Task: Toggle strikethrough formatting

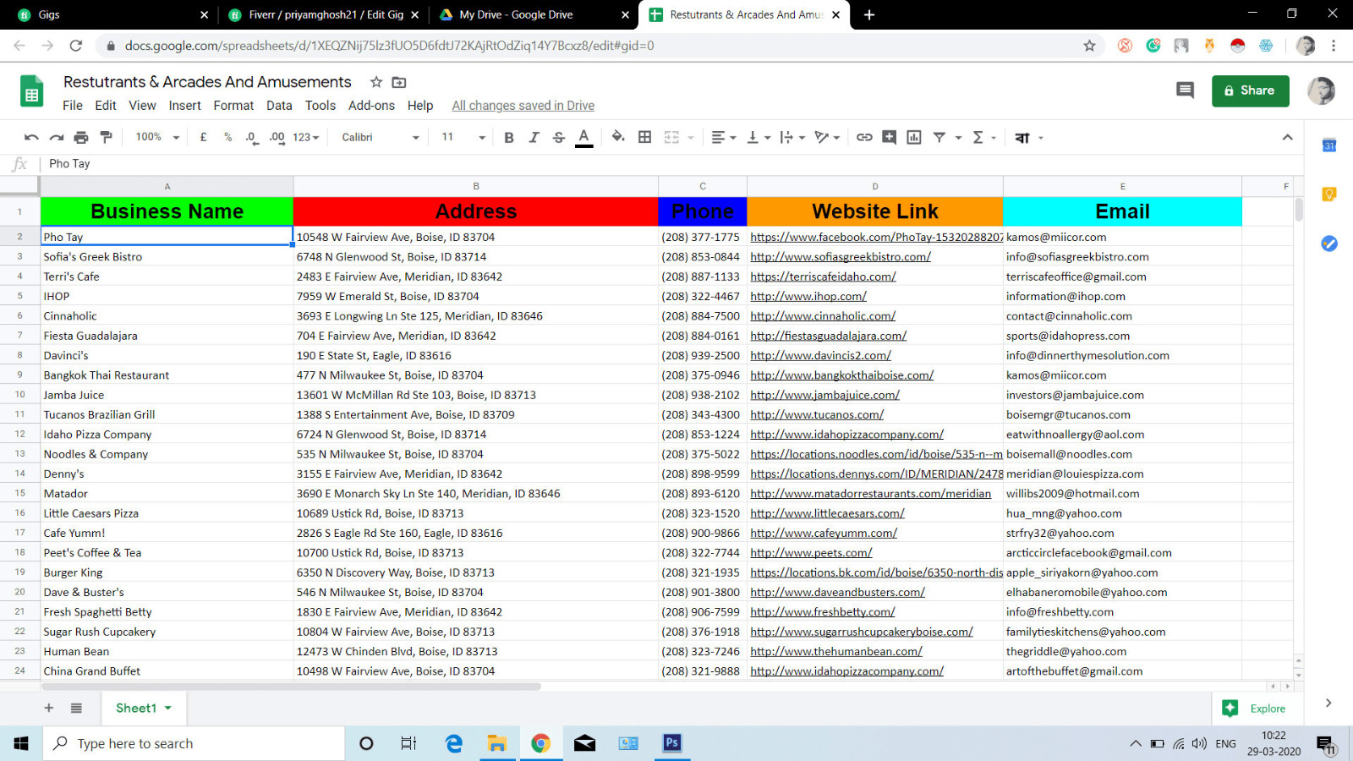Action: coord(558,137)
